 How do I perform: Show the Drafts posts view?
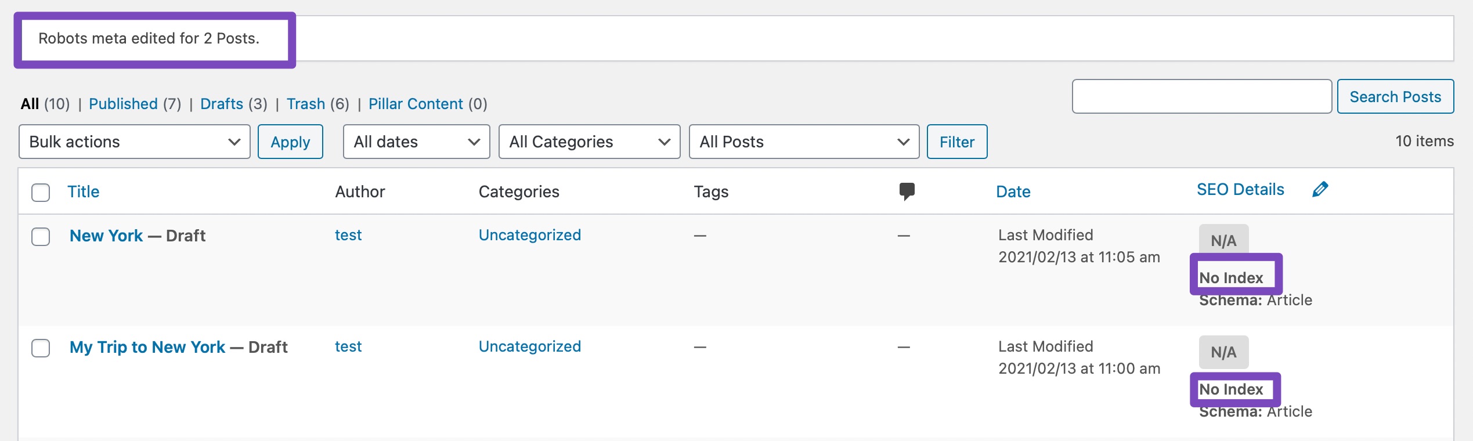coord(222,104)
